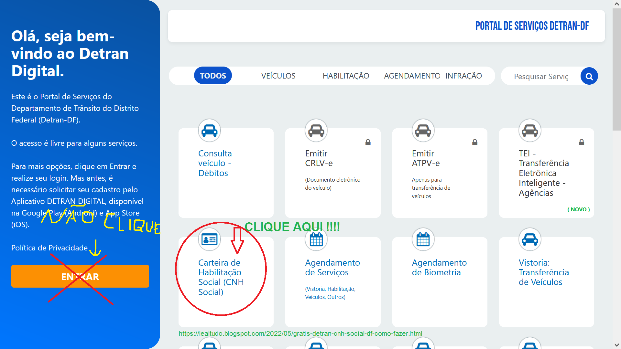Click the page scrollbar down arrow
This screenshot has height=349, width=621.
click(x=616, y=345)
